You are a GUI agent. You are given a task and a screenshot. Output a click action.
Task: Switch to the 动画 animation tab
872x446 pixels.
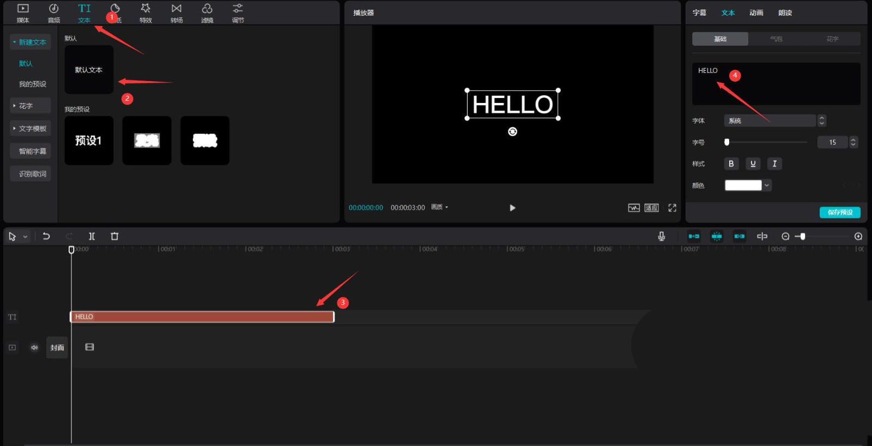click(x=756, y=13)
